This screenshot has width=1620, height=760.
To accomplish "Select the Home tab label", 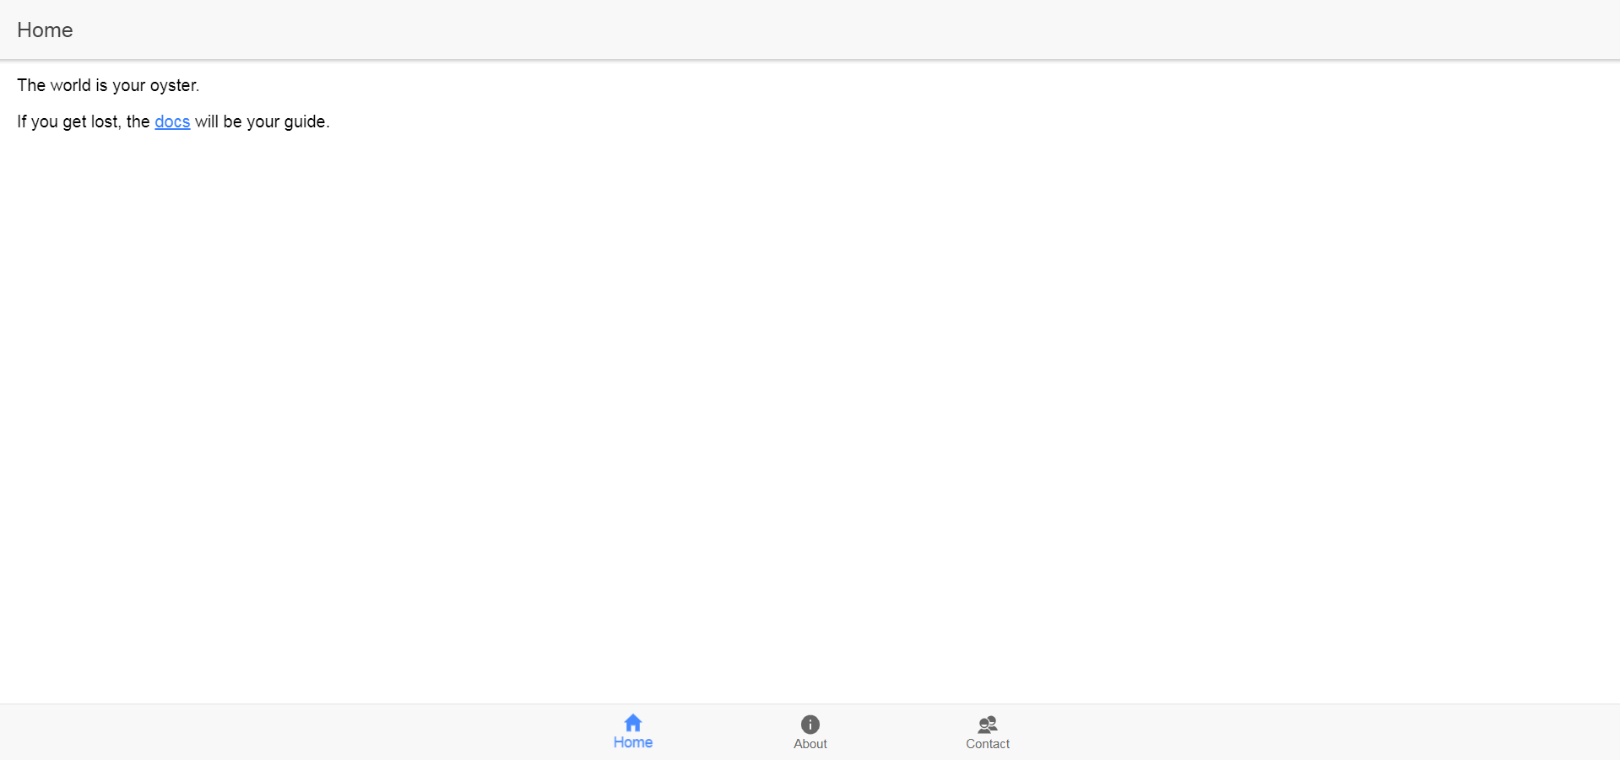I will tap(633, 742).
